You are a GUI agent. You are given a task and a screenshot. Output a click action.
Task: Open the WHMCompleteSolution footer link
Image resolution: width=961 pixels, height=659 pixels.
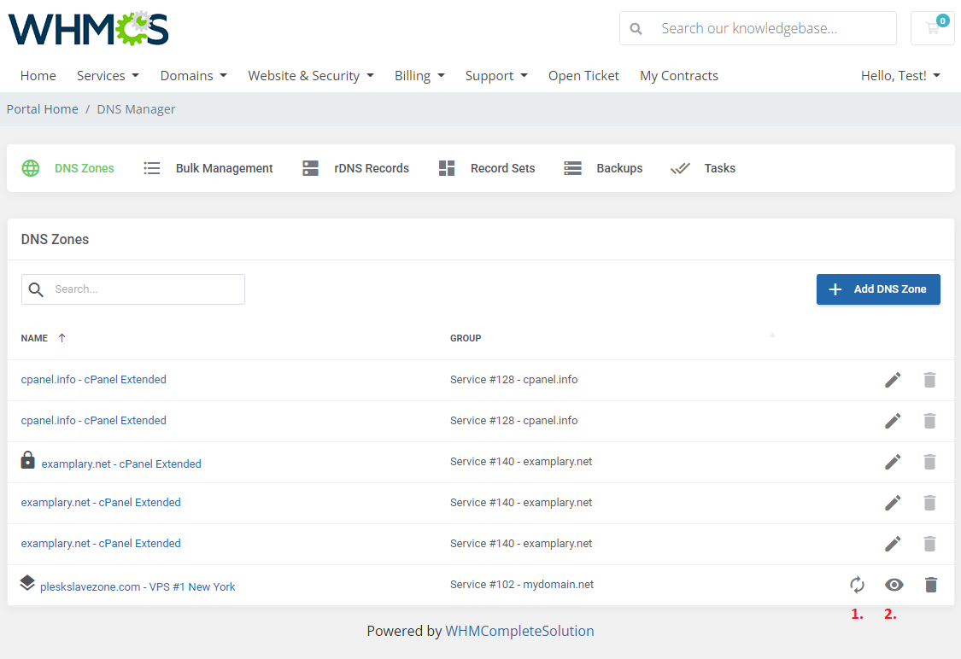[519, 631]
